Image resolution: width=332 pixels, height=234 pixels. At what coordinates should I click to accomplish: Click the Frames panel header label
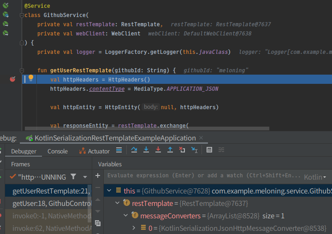click(20, 164)
